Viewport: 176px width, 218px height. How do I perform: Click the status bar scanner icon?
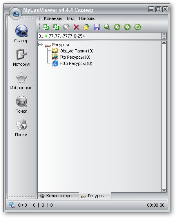click(x=12, y=205)
